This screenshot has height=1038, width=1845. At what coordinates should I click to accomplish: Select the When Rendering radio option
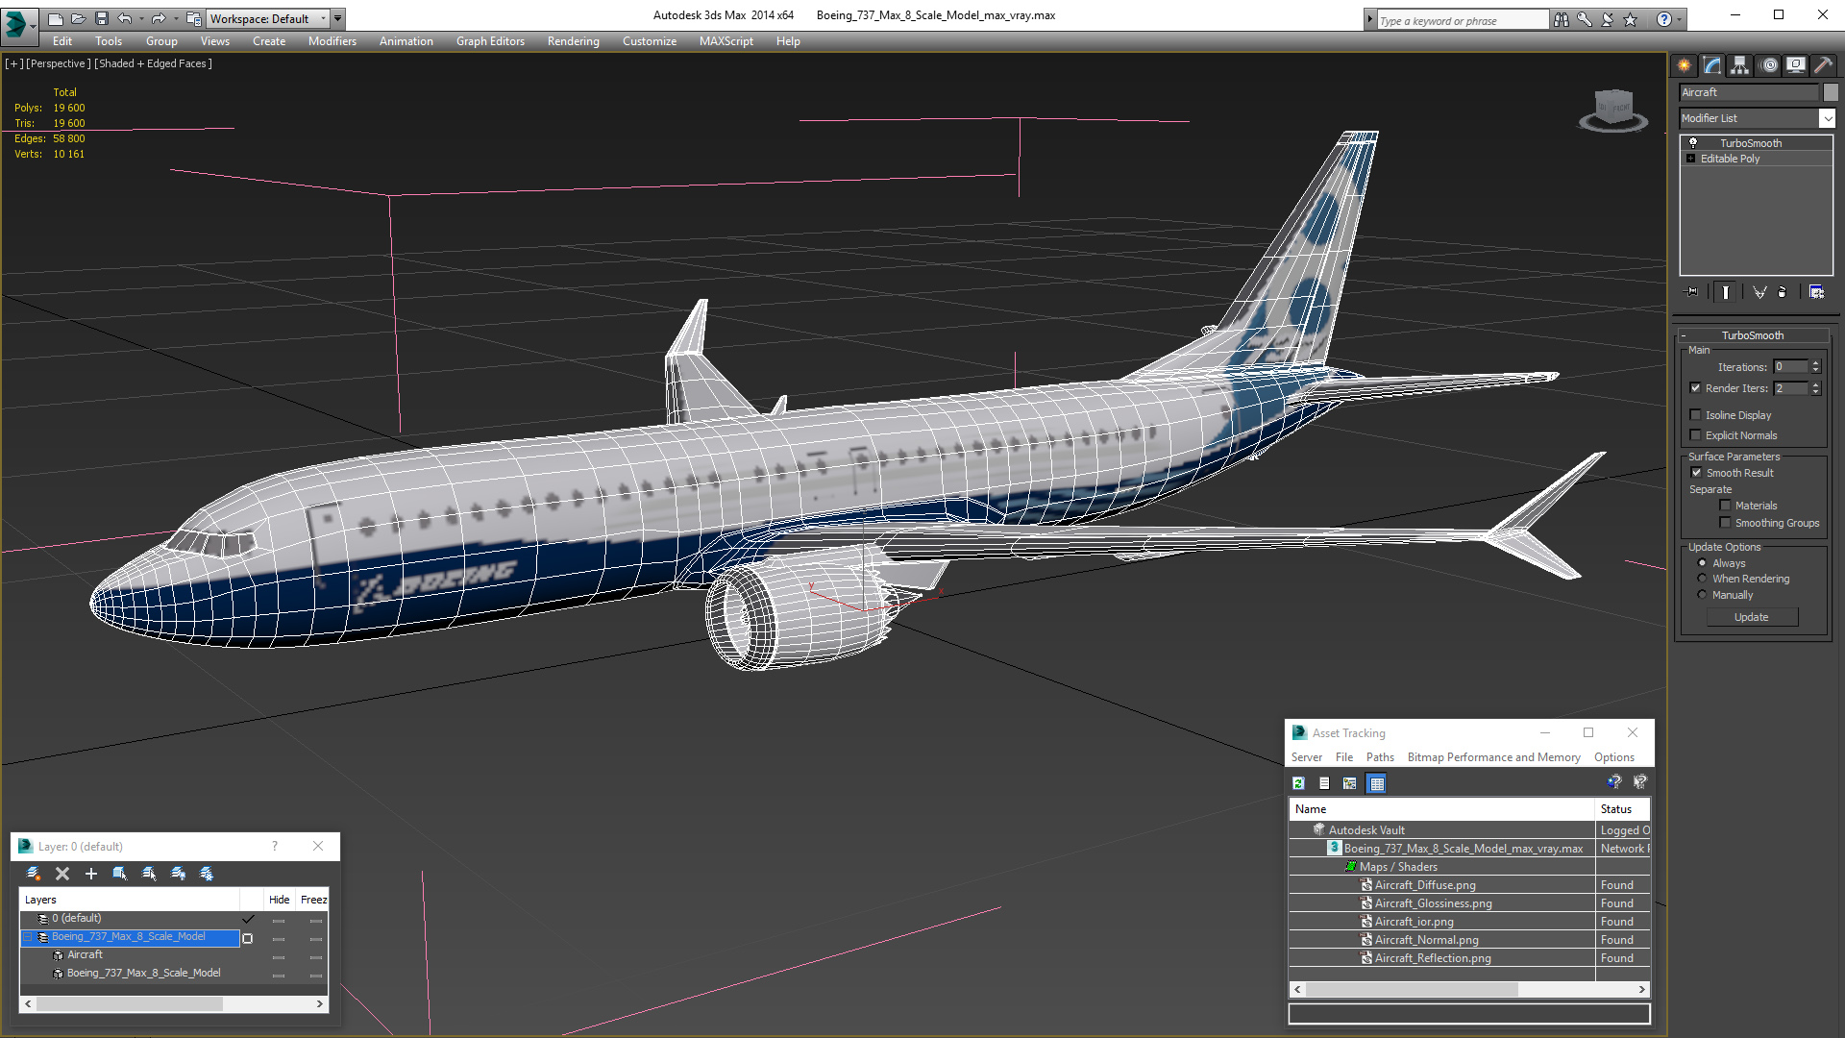coord(1703,579)
